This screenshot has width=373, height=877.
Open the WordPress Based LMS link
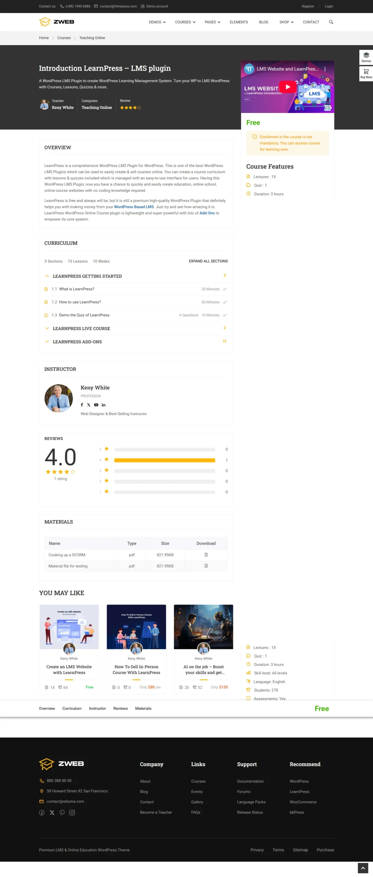tap(134, 207)
